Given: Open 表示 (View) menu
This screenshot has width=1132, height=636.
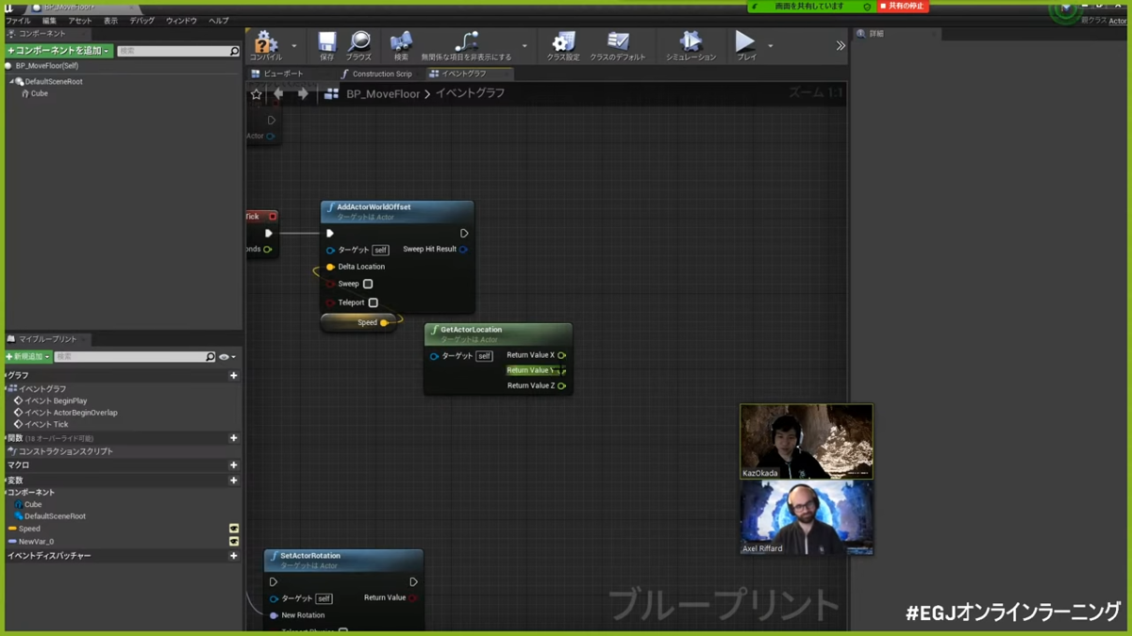Looking at the screenshot, I should tap(111, 21).
